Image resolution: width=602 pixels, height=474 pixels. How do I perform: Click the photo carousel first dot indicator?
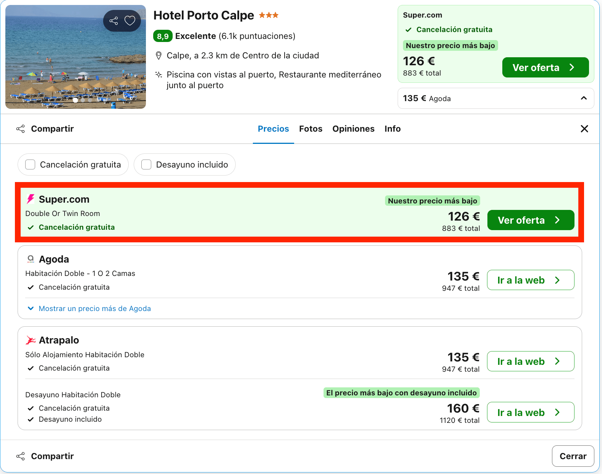click(76, 100)
